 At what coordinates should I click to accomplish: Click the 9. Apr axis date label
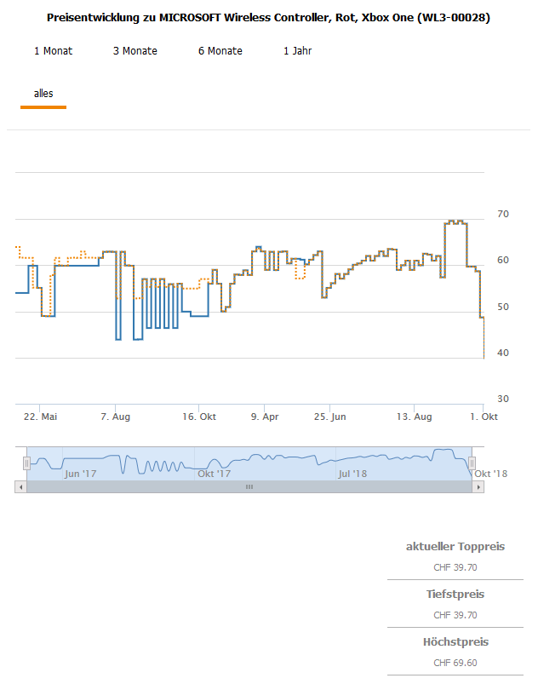pos(265,417)
